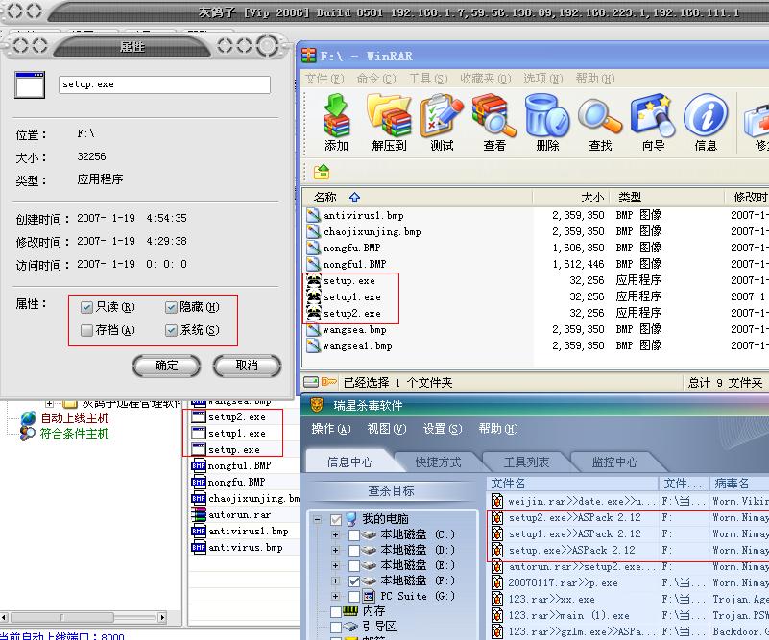Open Rising 操作(A) menu
The width and height of the screenshot is (769, 640).
click(x=331, y=429)
